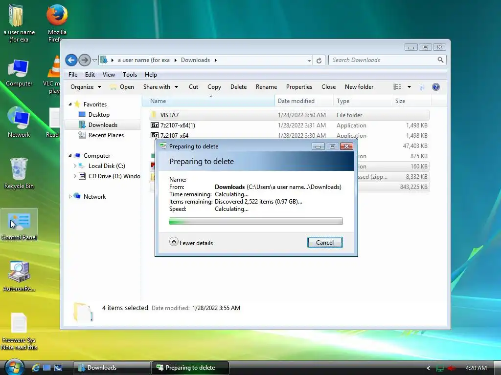Open the address bar history dropdown
501x375 pixels.
[309, 61]
